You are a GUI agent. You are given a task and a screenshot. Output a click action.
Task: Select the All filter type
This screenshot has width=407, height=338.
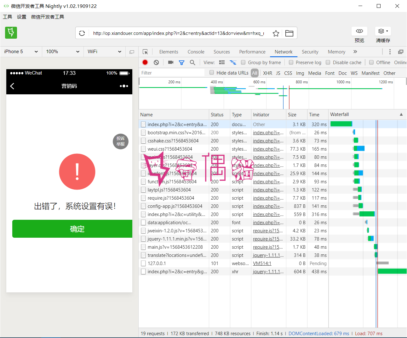(255, 73)
